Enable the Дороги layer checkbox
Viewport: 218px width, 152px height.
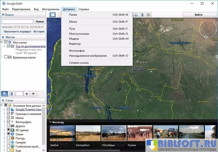(9, 126)
